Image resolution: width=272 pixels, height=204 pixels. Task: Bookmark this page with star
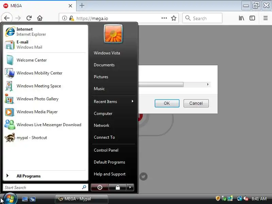(174, 18)
